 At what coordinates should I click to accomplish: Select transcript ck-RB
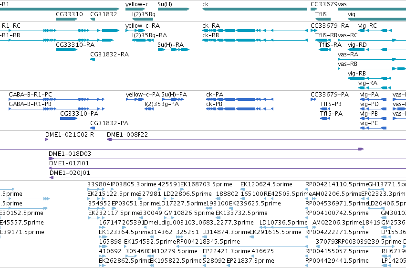click(210, 35)
